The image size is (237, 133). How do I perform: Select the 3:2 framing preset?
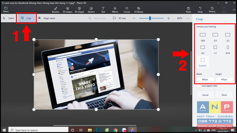228,37
